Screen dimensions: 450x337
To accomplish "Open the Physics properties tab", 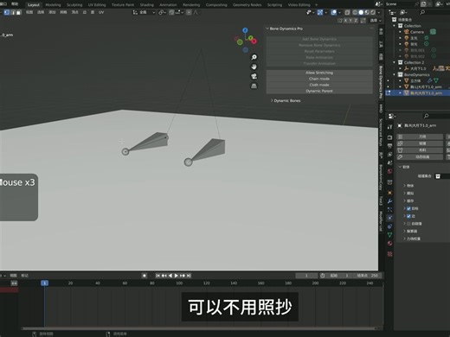I will (389, 218).
